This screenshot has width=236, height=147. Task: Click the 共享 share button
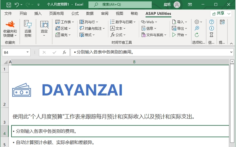point(221,14)
